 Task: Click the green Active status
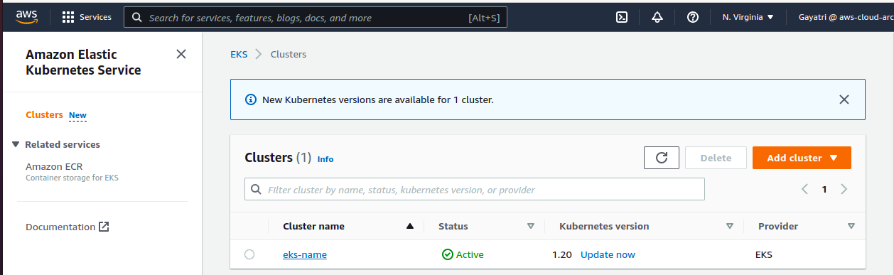(463, 254)
